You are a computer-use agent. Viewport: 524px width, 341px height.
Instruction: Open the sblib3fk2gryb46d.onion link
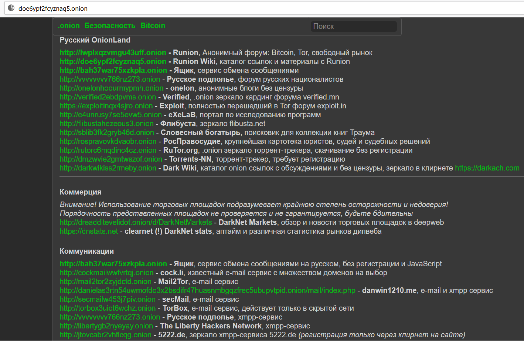pyautogui.click(x=107, y=132)
